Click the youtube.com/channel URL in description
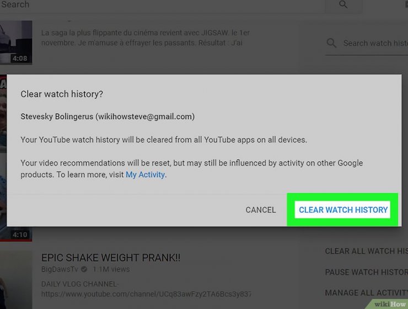The image size is (408, 309). tap(146, 294)
